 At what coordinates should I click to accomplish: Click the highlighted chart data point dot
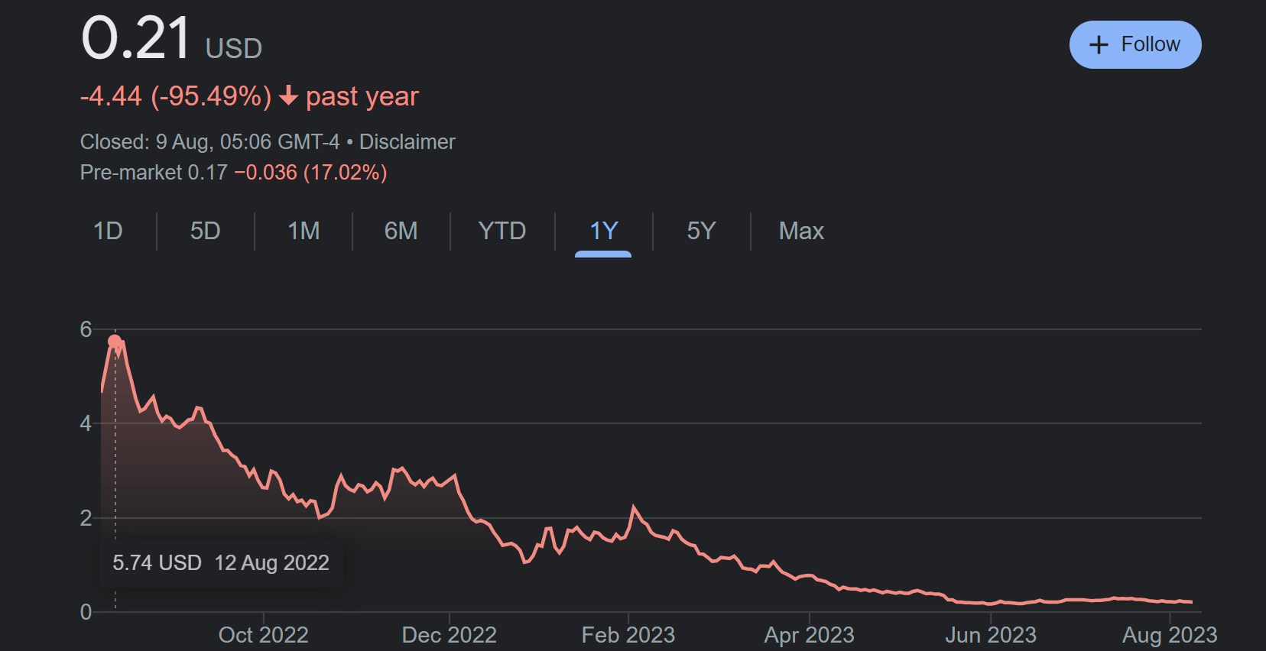[x=115, y=342]
